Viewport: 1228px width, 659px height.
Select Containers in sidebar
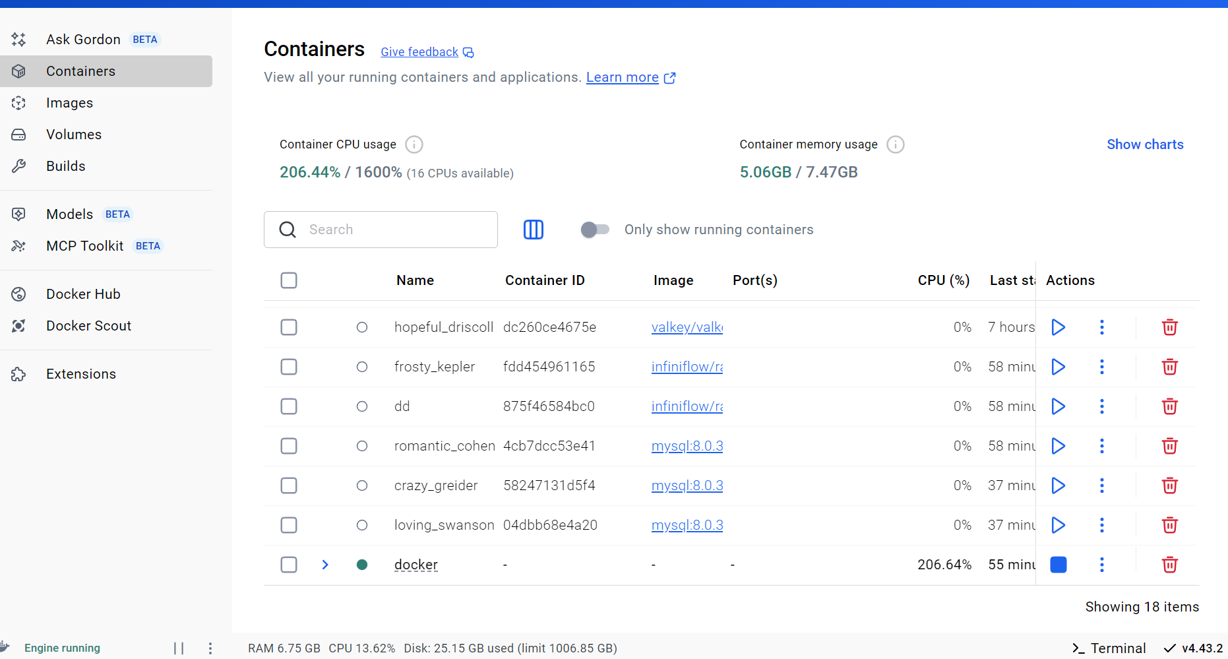click(x=106, y=71)
